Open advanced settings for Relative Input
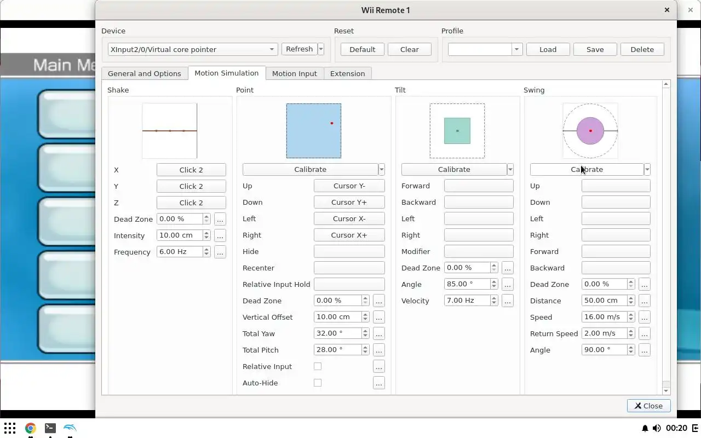 [379, 366]
